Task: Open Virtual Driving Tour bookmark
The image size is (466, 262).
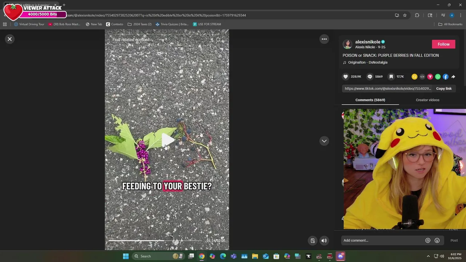Action: pos(29,24)
